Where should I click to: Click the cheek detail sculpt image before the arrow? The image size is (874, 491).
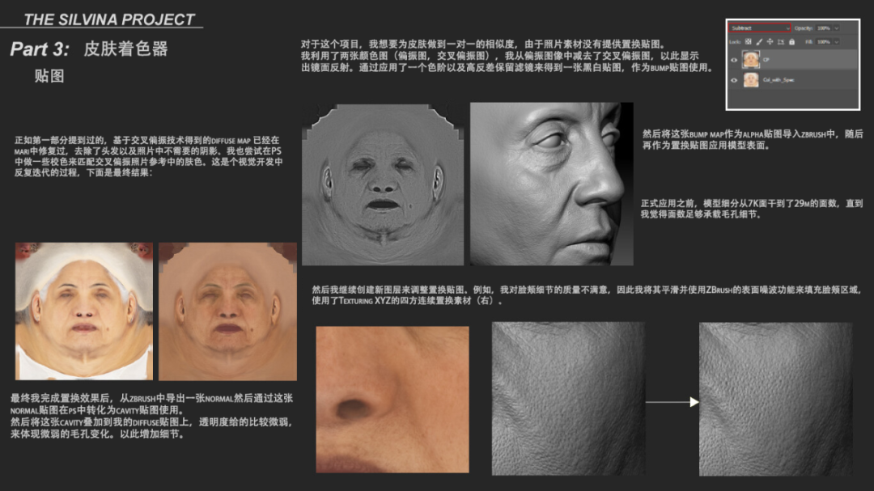point(568,399)
